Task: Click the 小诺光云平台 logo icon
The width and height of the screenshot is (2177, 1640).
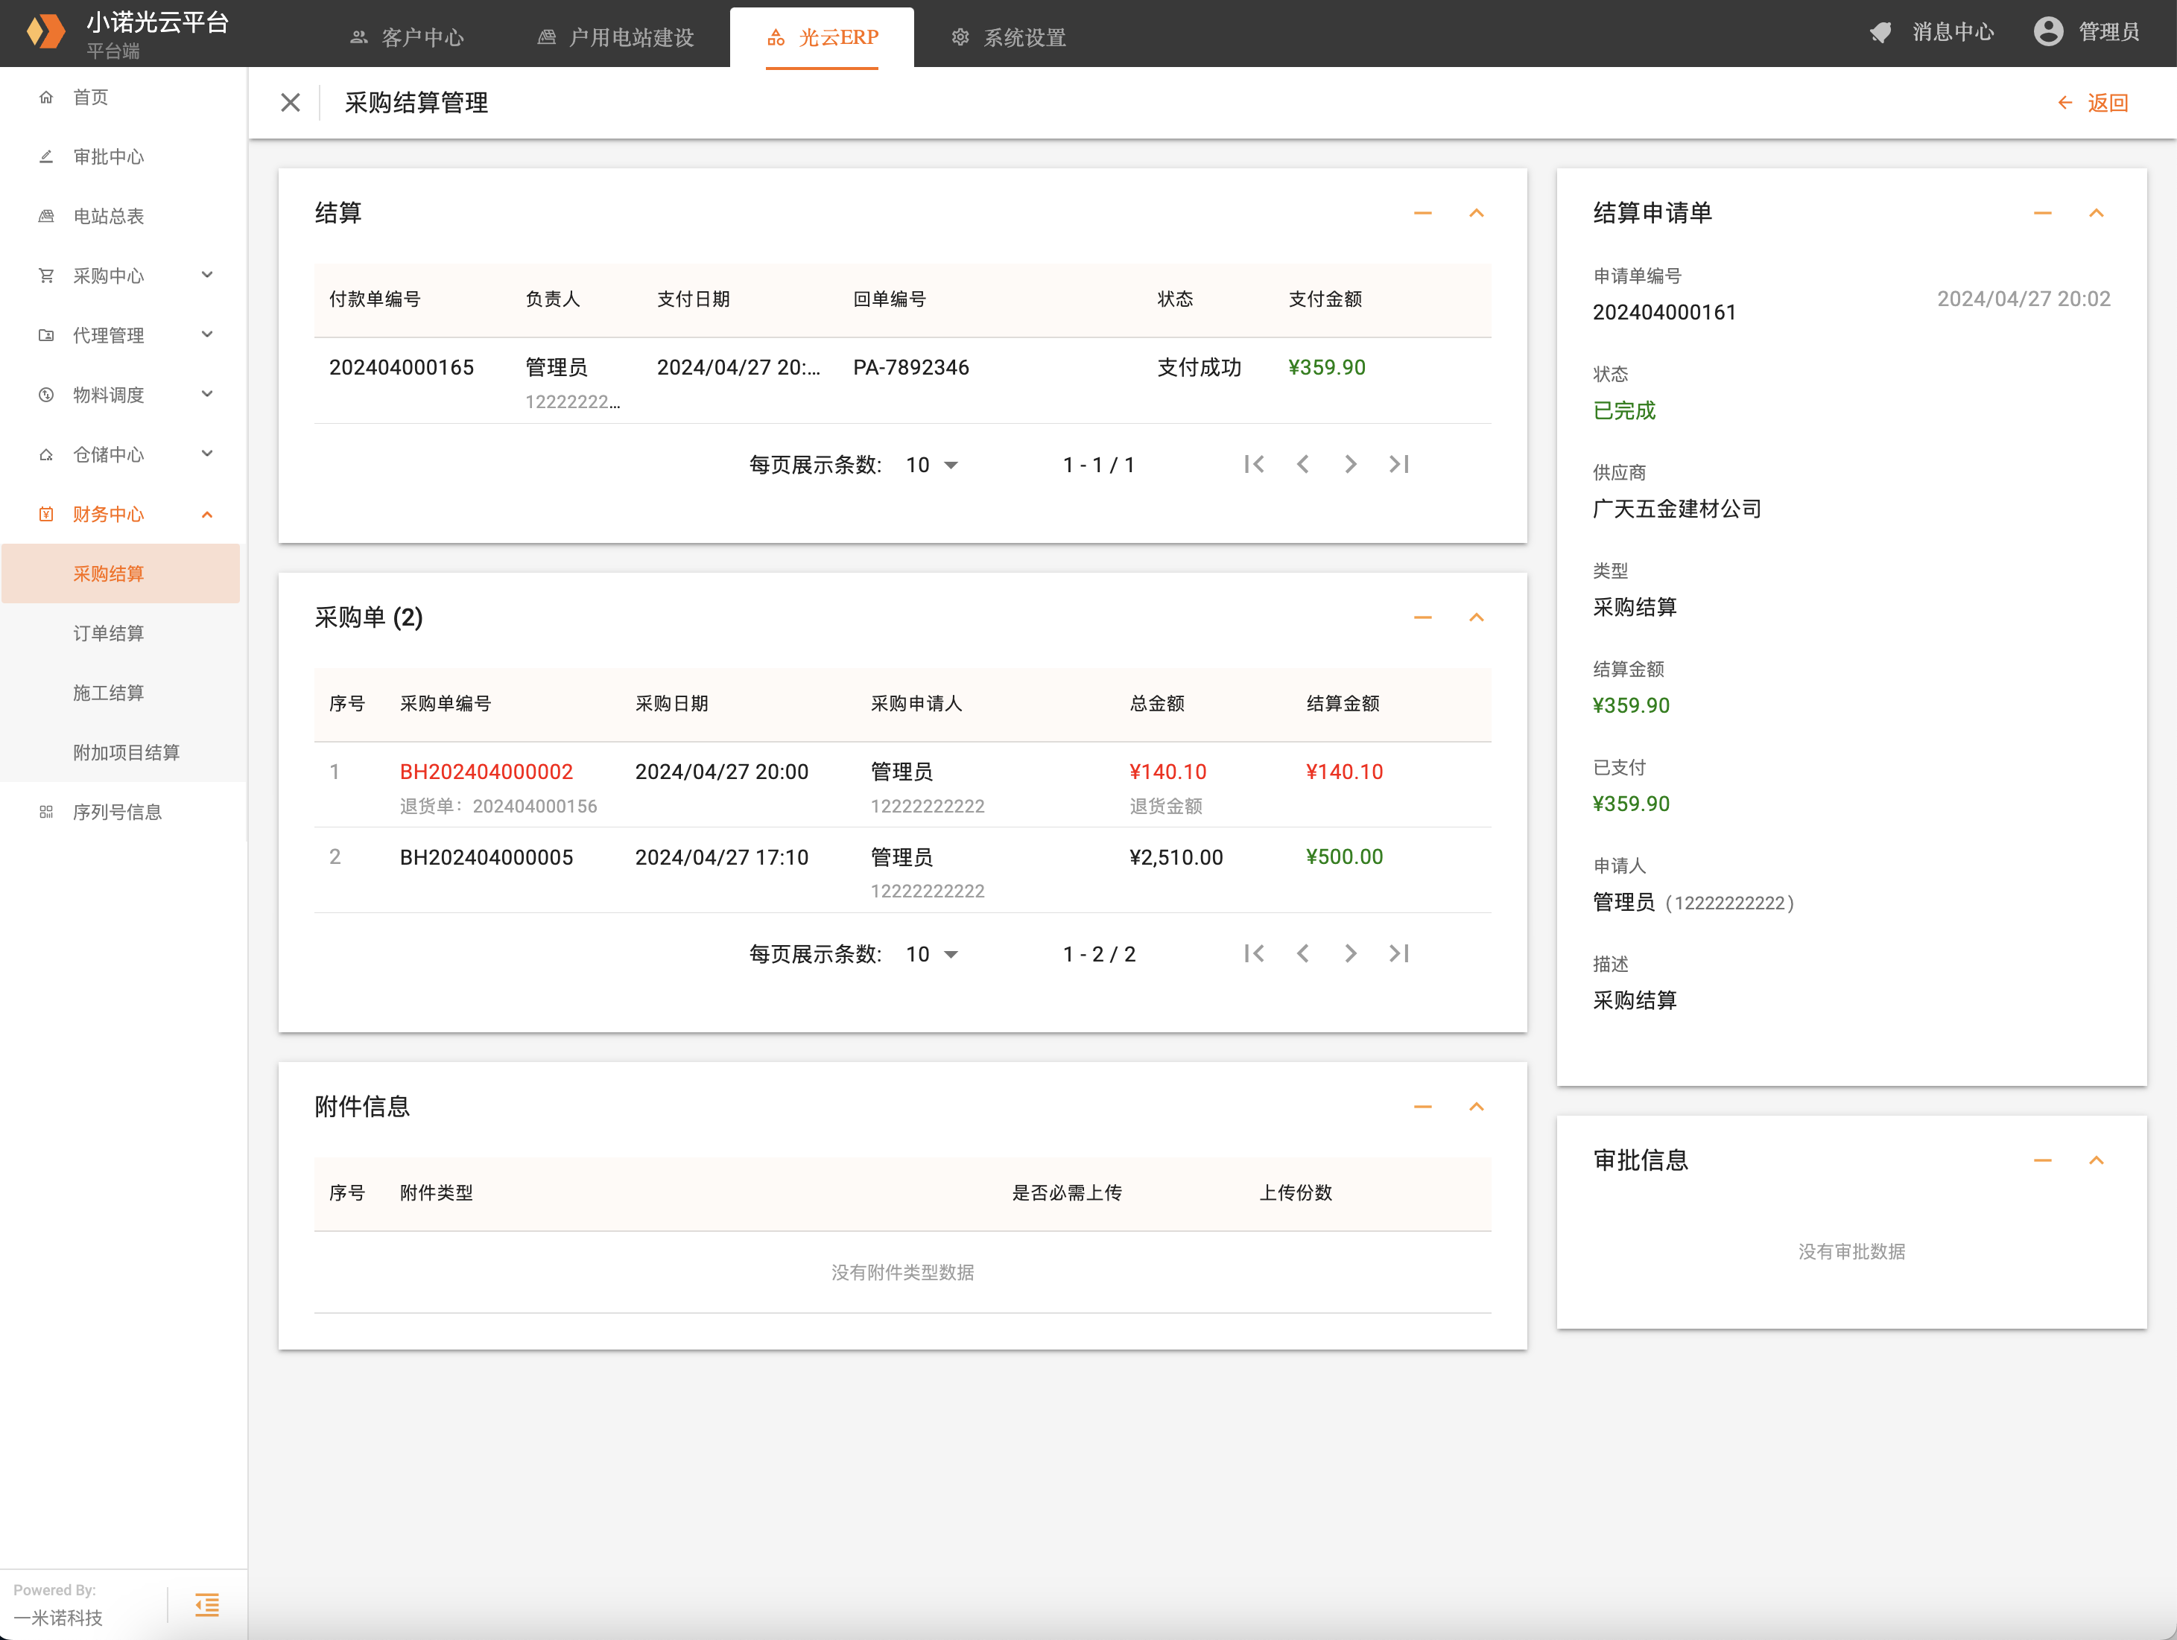Action: pyautogui.click(x=45, y=31)
